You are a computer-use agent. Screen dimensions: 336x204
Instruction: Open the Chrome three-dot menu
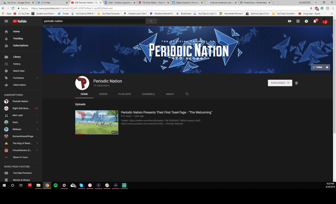coord(332,8)
